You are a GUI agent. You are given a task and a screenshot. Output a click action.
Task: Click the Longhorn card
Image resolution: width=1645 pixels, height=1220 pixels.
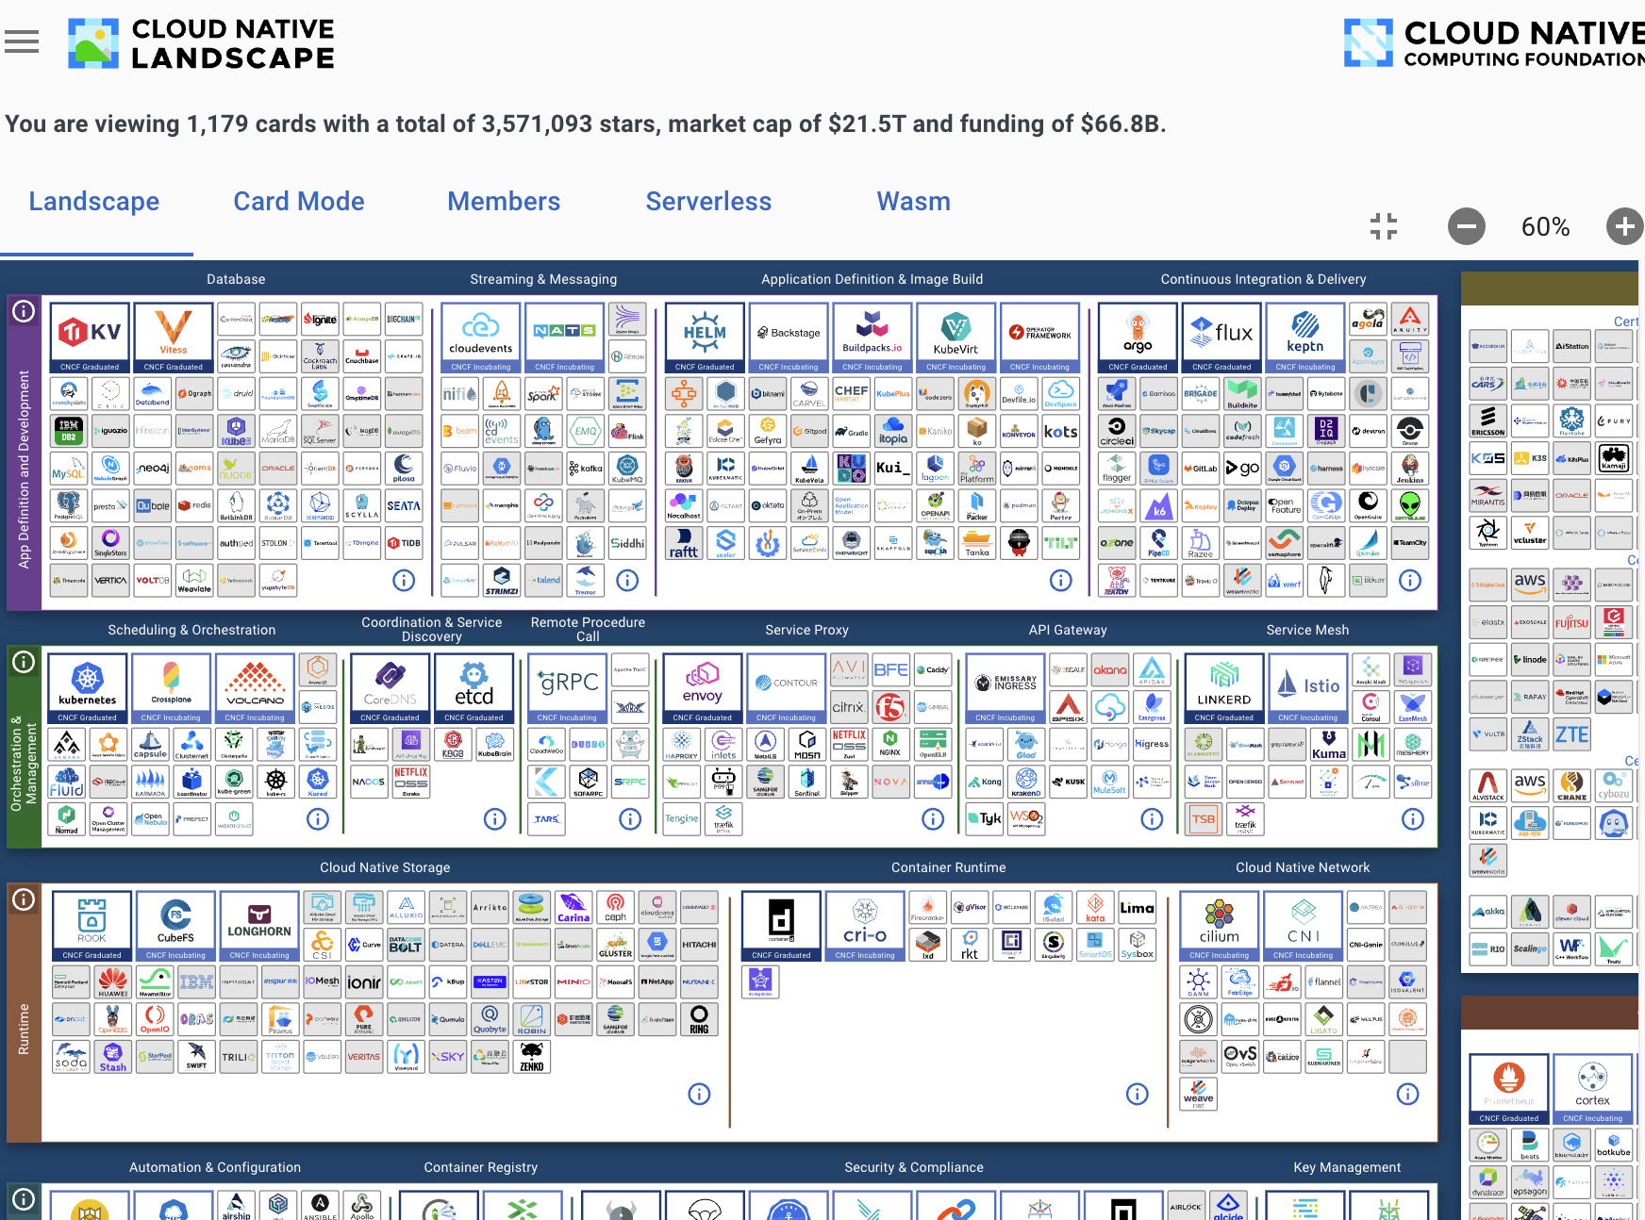click(x=259, y=926)
